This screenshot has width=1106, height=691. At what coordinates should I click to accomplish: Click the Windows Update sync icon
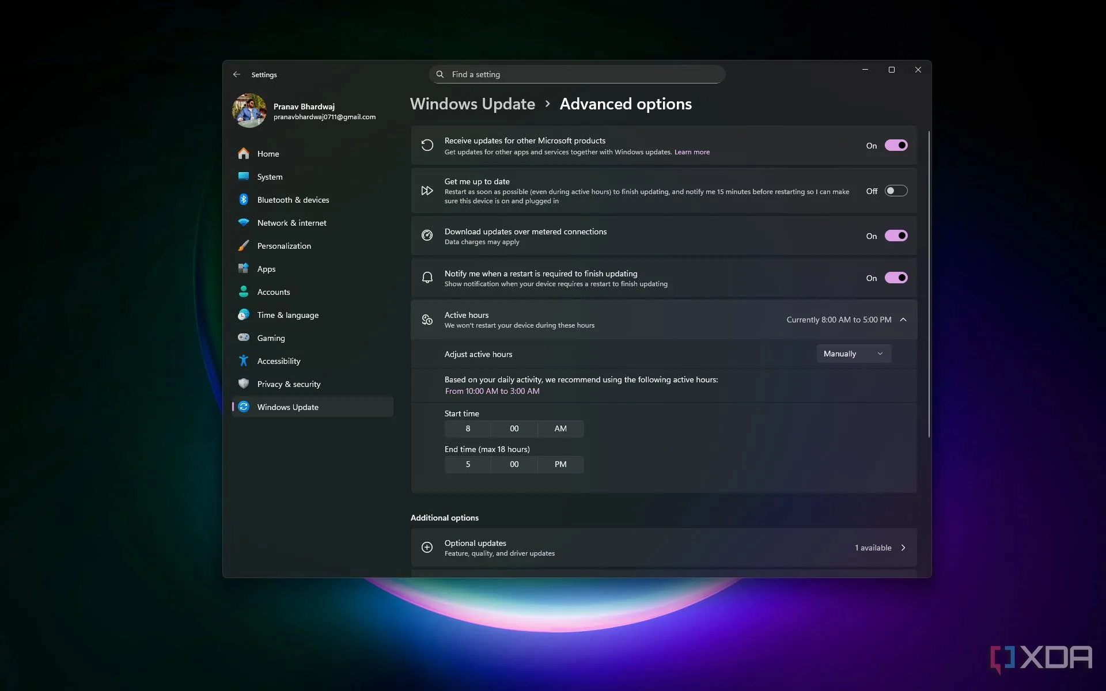[244, 407]
